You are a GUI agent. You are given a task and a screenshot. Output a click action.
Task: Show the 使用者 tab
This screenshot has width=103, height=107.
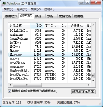coord(78,16)
